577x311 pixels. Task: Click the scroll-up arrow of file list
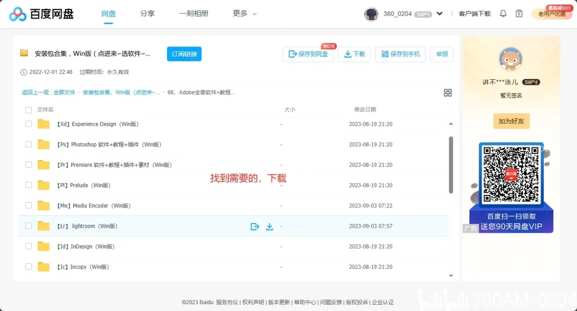(x=451, y=124)
